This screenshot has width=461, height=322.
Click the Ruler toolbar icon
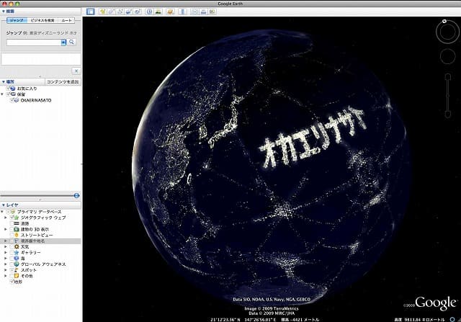point(182,12)
